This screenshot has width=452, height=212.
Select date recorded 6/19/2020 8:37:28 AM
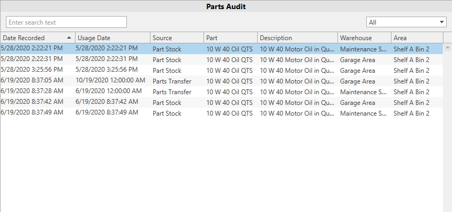point(32,90)
